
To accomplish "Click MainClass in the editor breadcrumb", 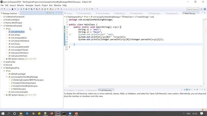I will pos(128,17).
